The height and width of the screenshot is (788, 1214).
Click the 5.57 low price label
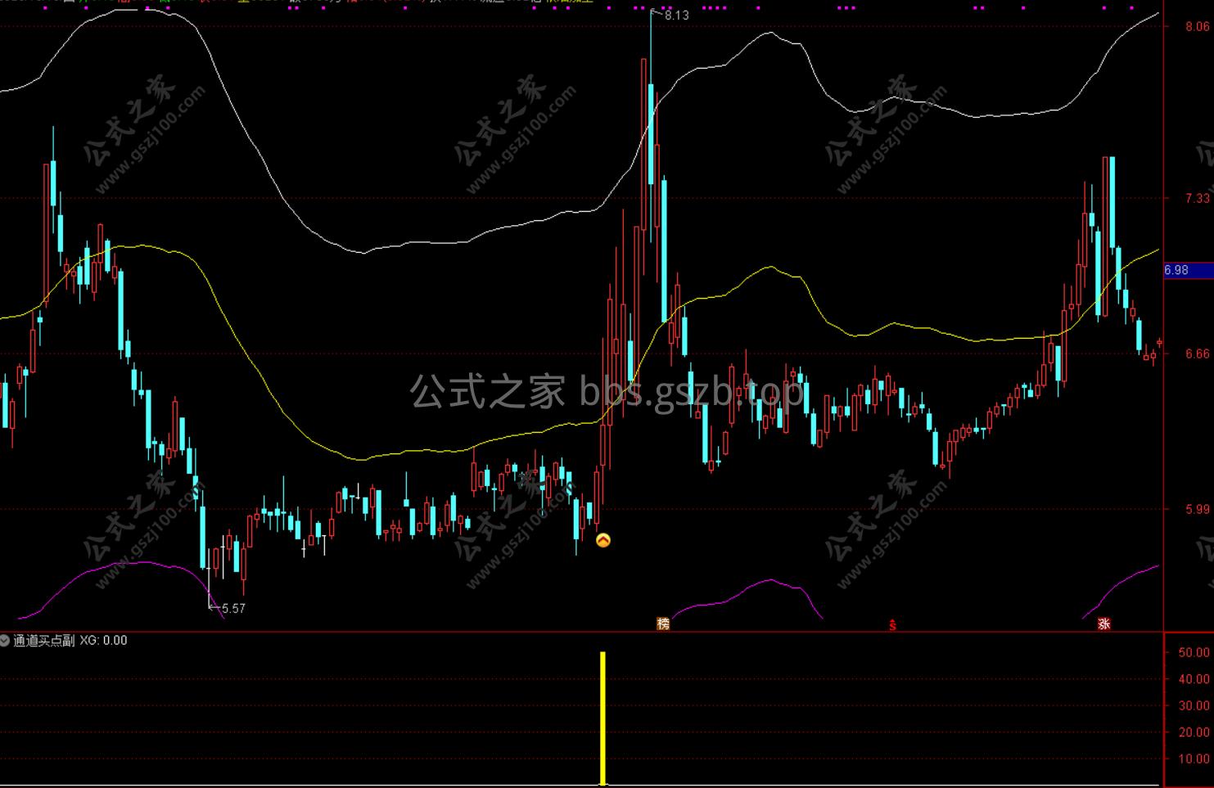coord(233,608)
